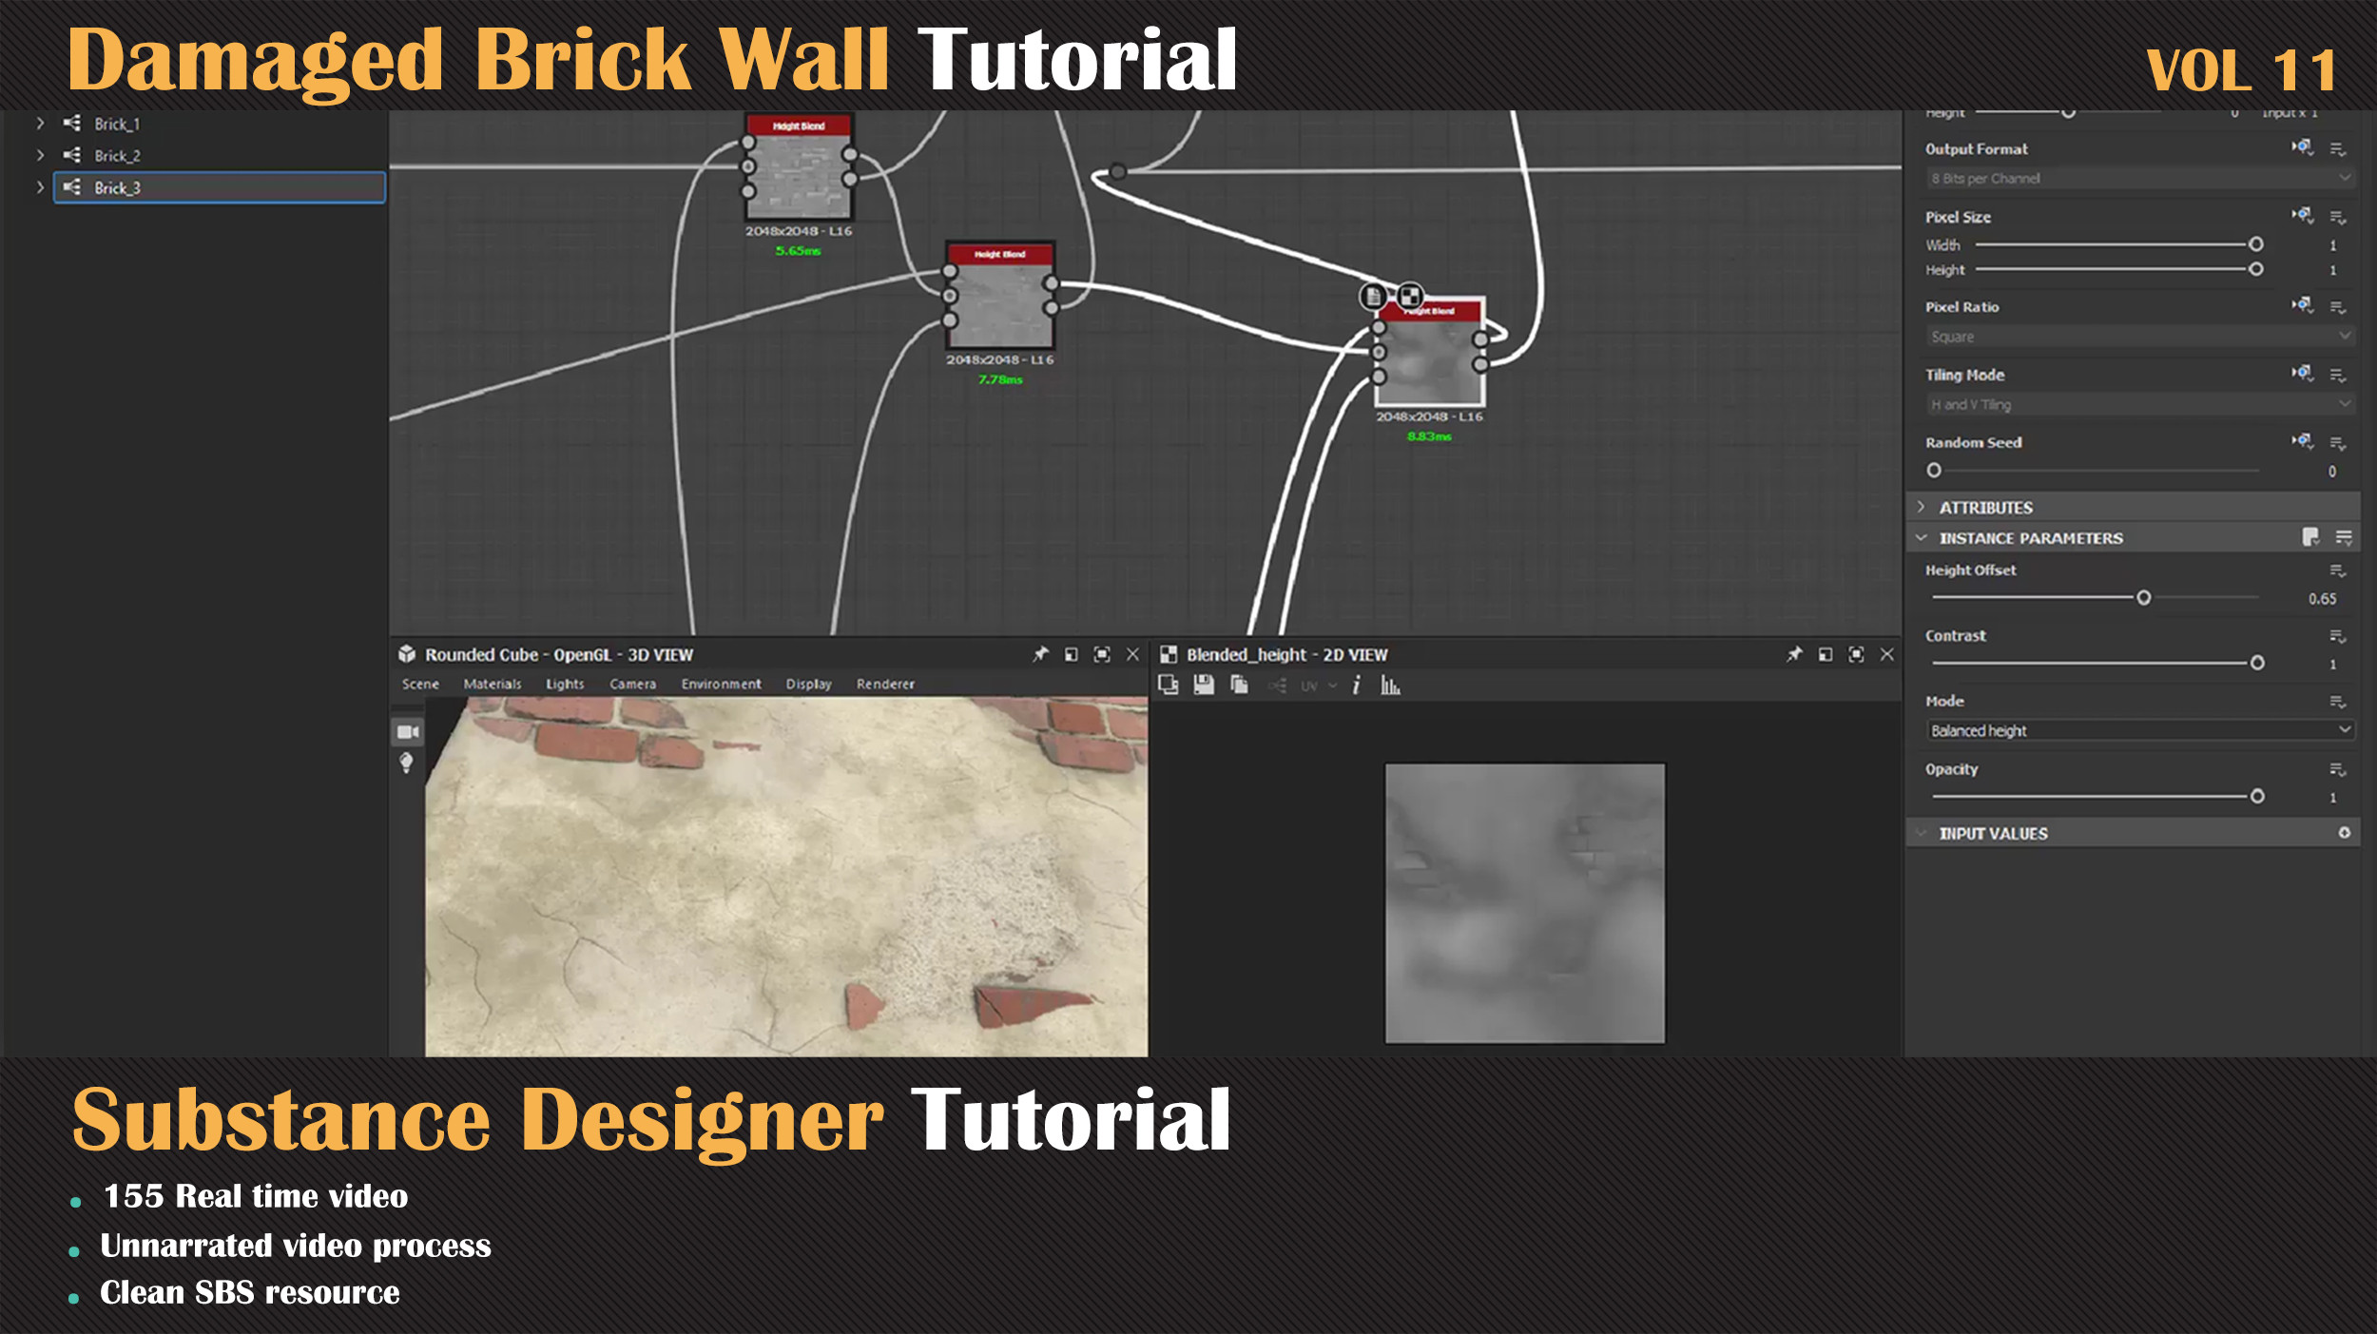Open the Environment menu in 3D View

(x=721, y=684)
